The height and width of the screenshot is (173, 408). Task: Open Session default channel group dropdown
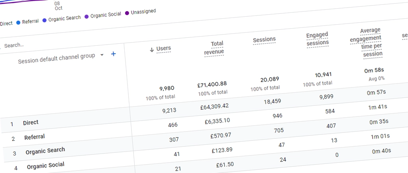pyautogui.click(x=102, y=55)
